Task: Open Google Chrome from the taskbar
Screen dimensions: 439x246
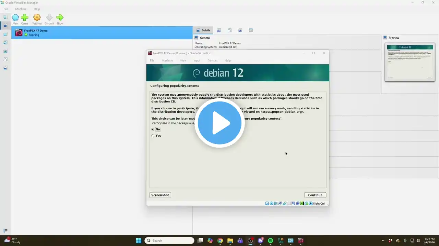Action: (x=220, y=241)
